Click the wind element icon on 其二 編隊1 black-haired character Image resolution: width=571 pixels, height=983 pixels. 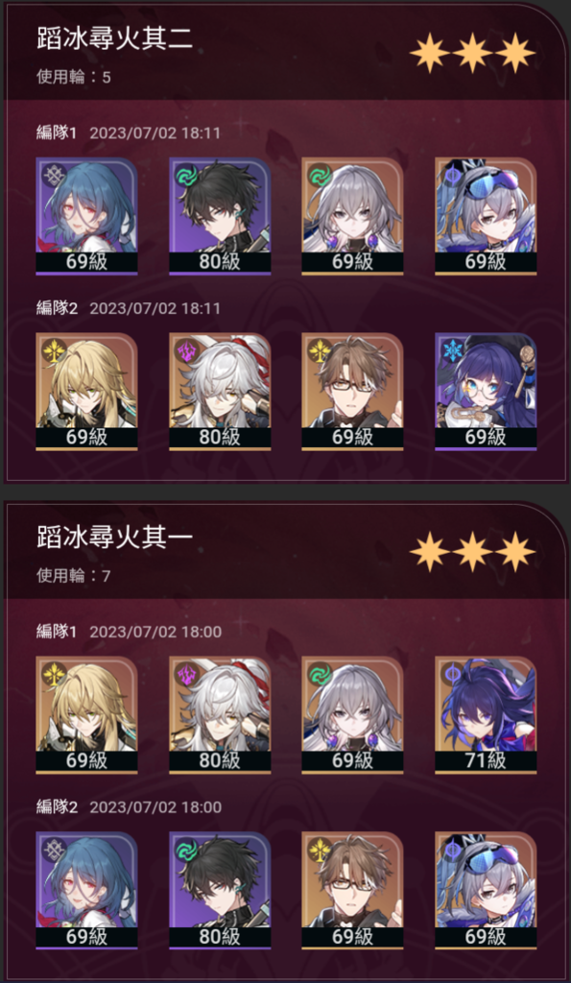point(185,174)
